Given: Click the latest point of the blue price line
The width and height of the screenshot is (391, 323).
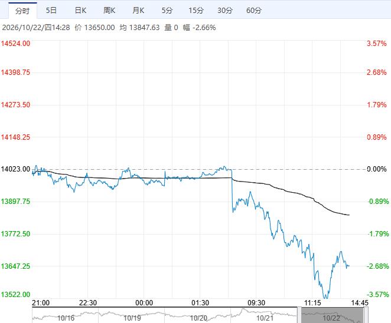Looking at the screenshot, I should 349,266.
